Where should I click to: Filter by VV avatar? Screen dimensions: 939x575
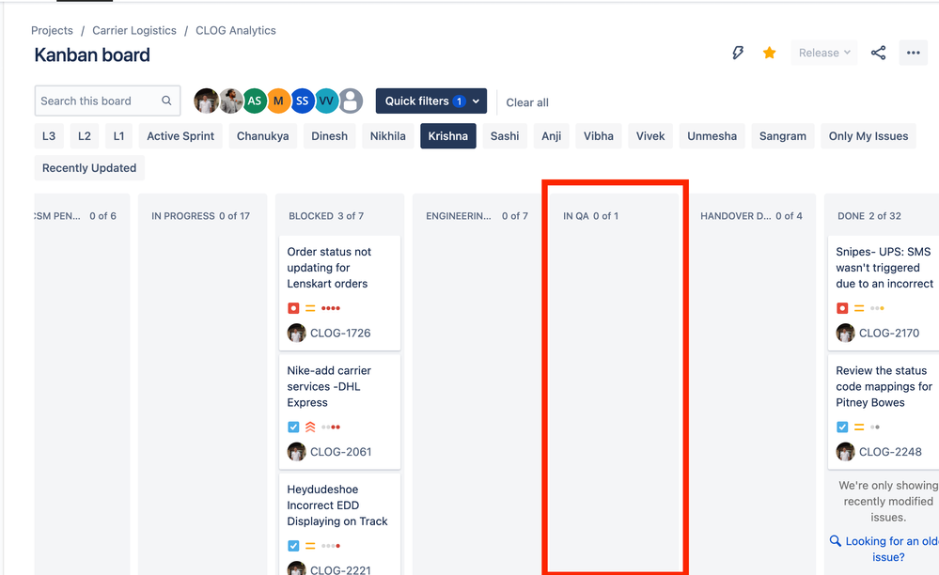(x=326, y=101)
